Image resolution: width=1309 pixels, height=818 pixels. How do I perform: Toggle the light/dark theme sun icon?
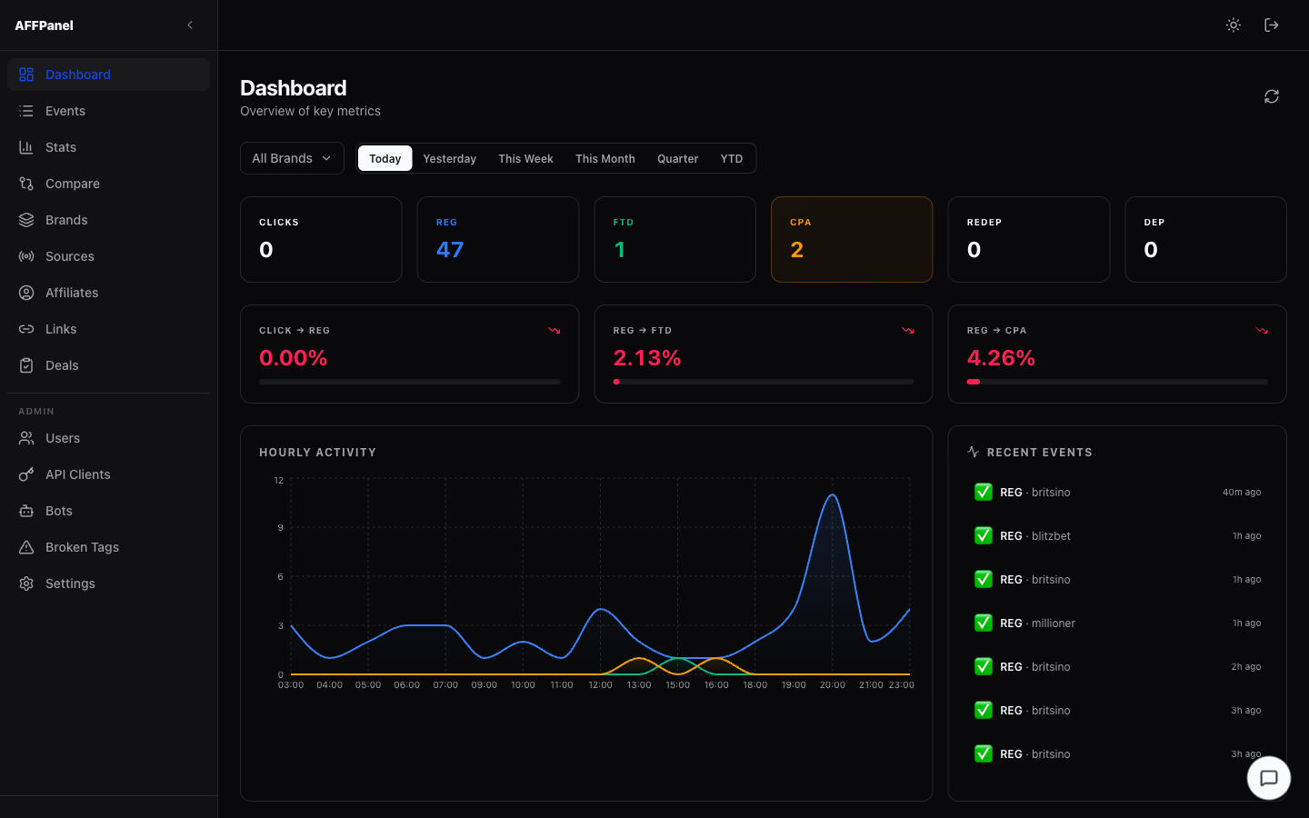[1233, 25]
